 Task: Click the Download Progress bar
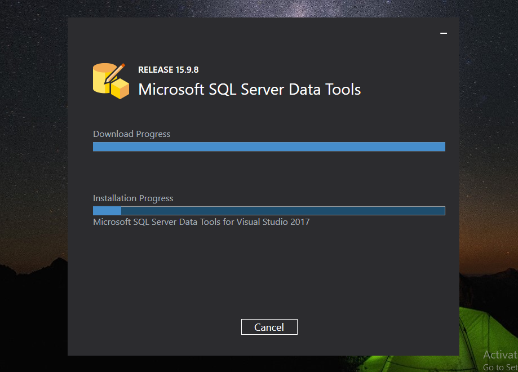pos(269,147)
